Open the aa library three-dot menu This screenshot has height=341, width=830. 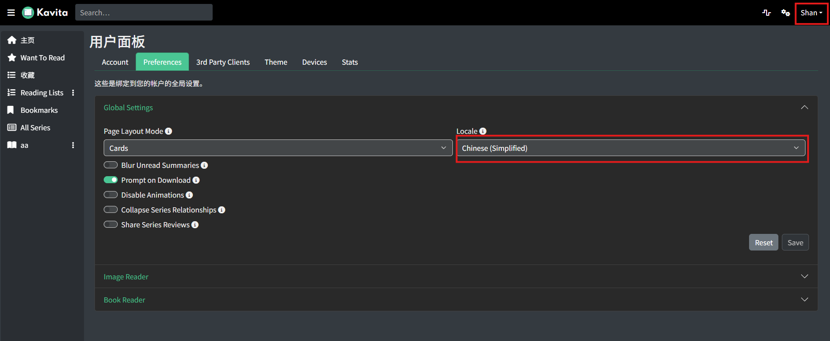click(x=73, y=145)
